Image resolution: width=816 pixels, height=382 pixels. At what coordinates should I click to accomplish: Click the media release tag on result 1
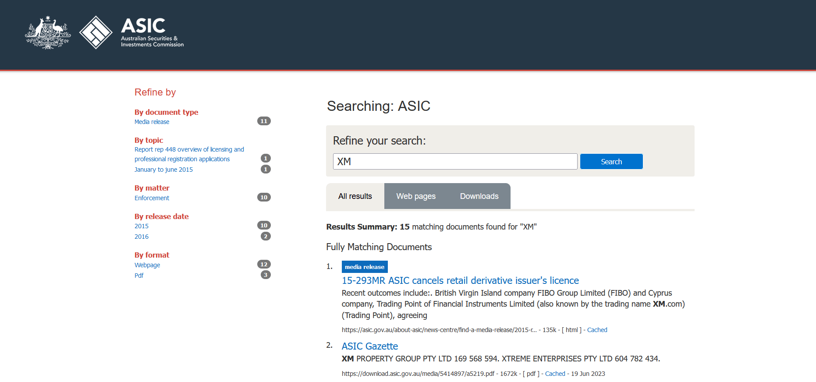[365, 267]
